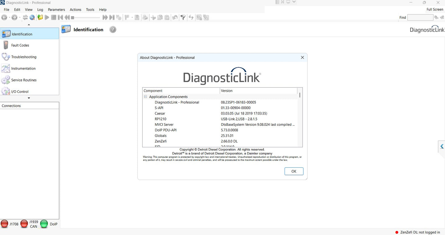Open Fault Codes from the sidebar
The height and width of the screenshot is (235, 445).
20,45
